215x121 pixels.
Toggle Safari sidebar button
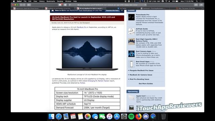coord(29,5)
